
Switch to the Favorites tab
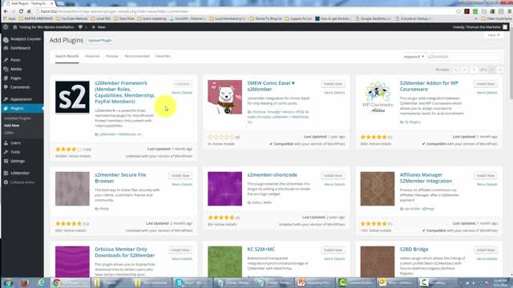[x=163, y=56]
